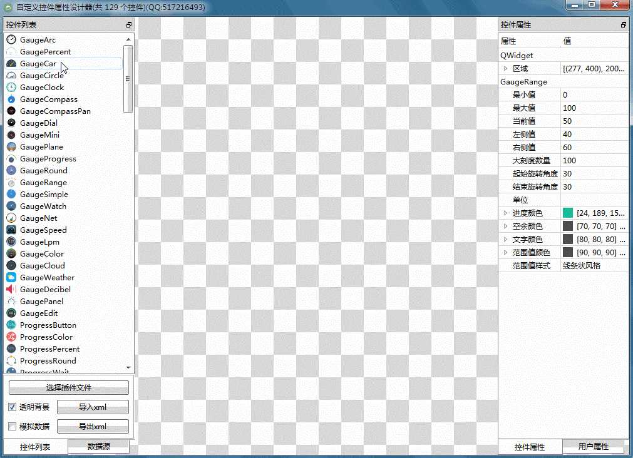The width and height of the screenshot is (633, 458).
Task: Open the 范围值样式 value 线条状风格
Action: pos(594,265)
